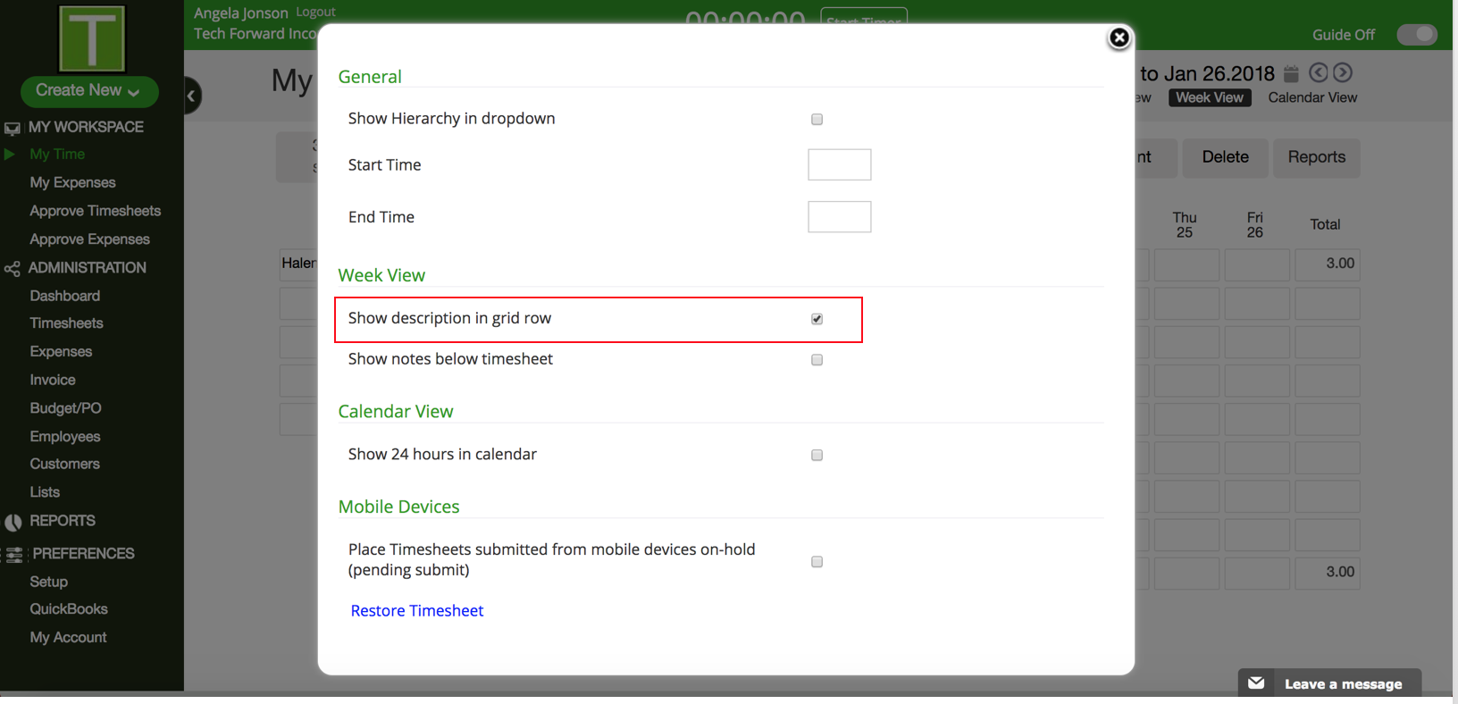
Task: Click the Reports pie chart icon
Action: (x=13, y=522)
